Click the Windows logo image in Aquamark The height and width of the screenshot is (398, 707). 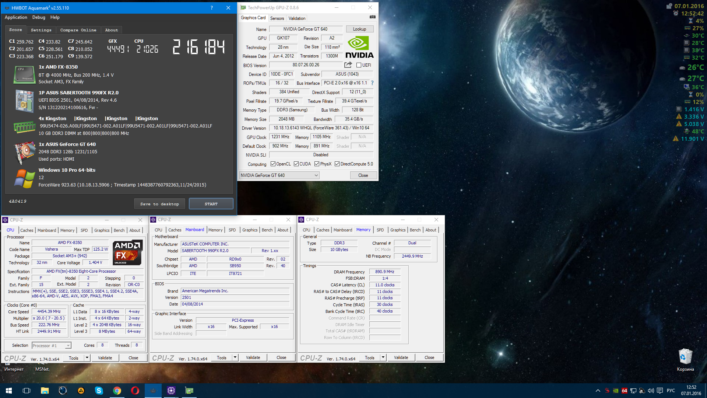click(24, 178)
